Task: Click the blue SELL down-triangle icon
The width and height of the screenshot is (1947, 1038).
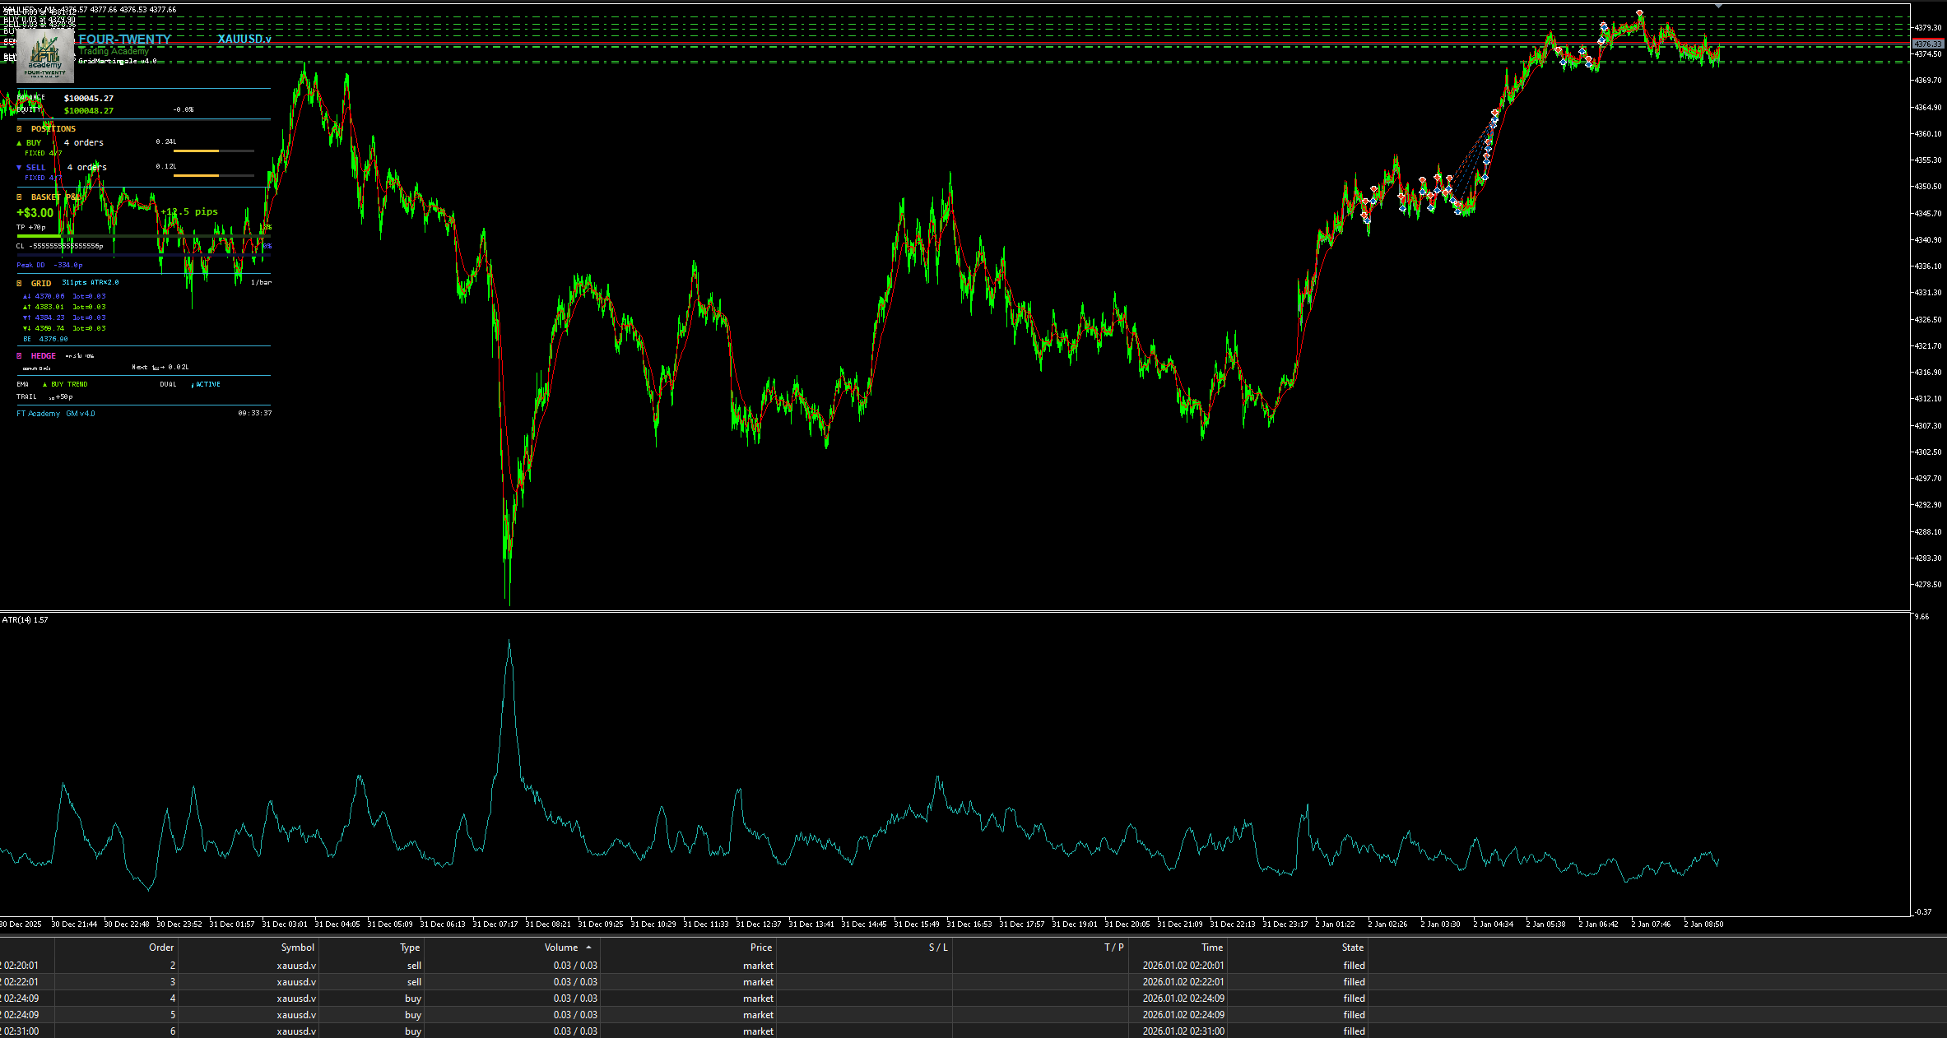Action: click(19, 168)
